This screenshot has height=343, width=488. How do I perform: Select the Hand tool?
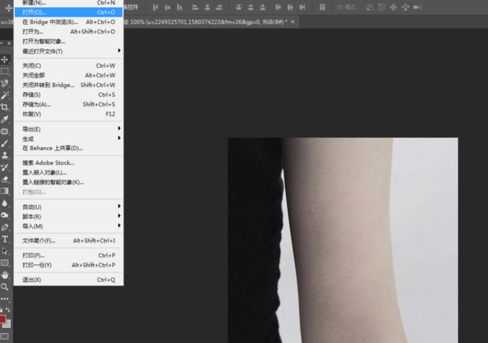[5, 275]
